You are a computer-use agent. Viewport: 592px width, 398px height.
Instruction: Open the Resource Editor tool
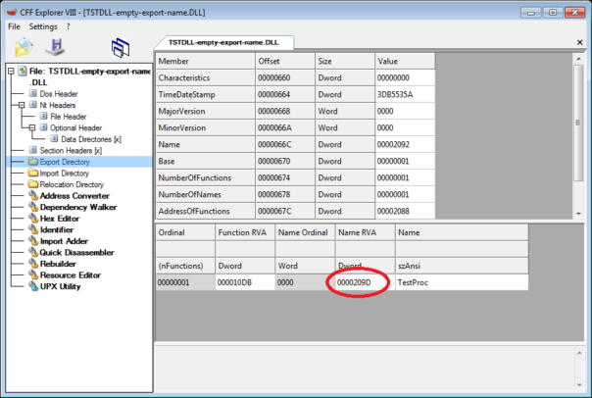[71, 274]
